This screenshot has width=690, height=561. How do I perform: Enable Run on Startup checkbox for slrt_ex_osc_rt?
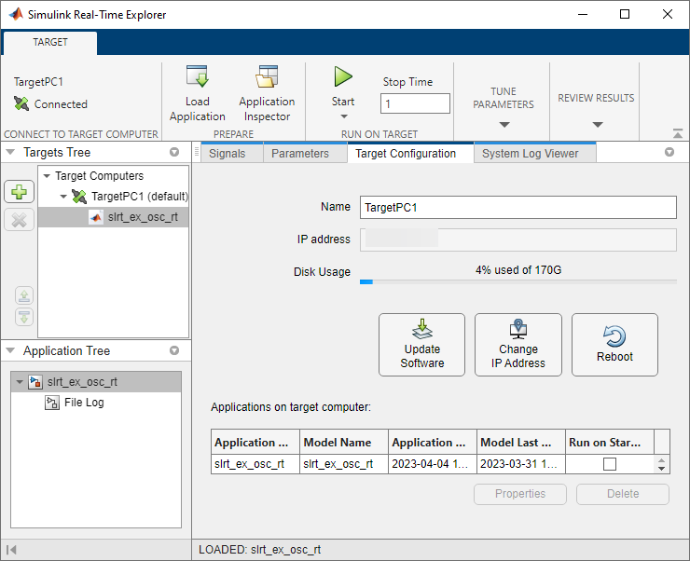coord(610,464)
